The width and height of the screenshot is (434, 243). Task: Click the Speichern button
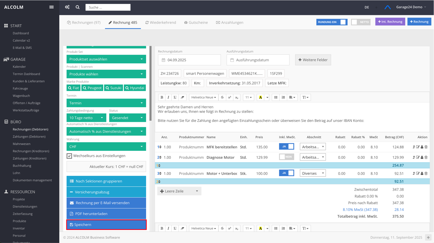pyautogui.click(x=106, y=225)
